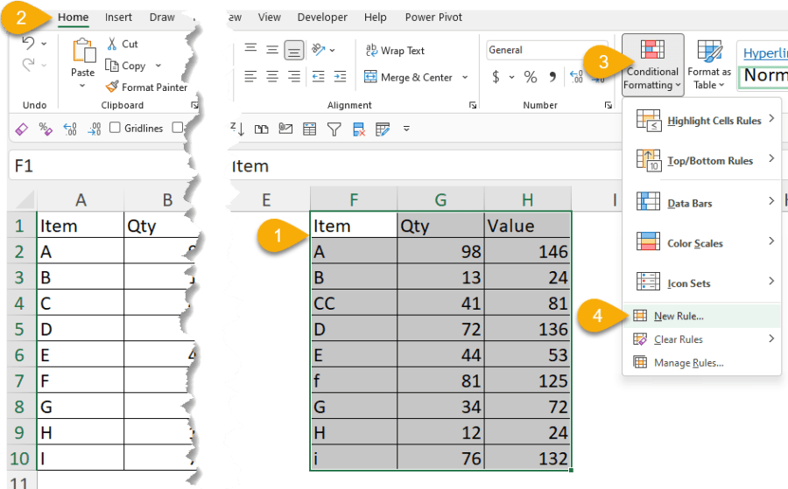Select column G header
This screenshot has width=788, height=489.
coord(440,199)
